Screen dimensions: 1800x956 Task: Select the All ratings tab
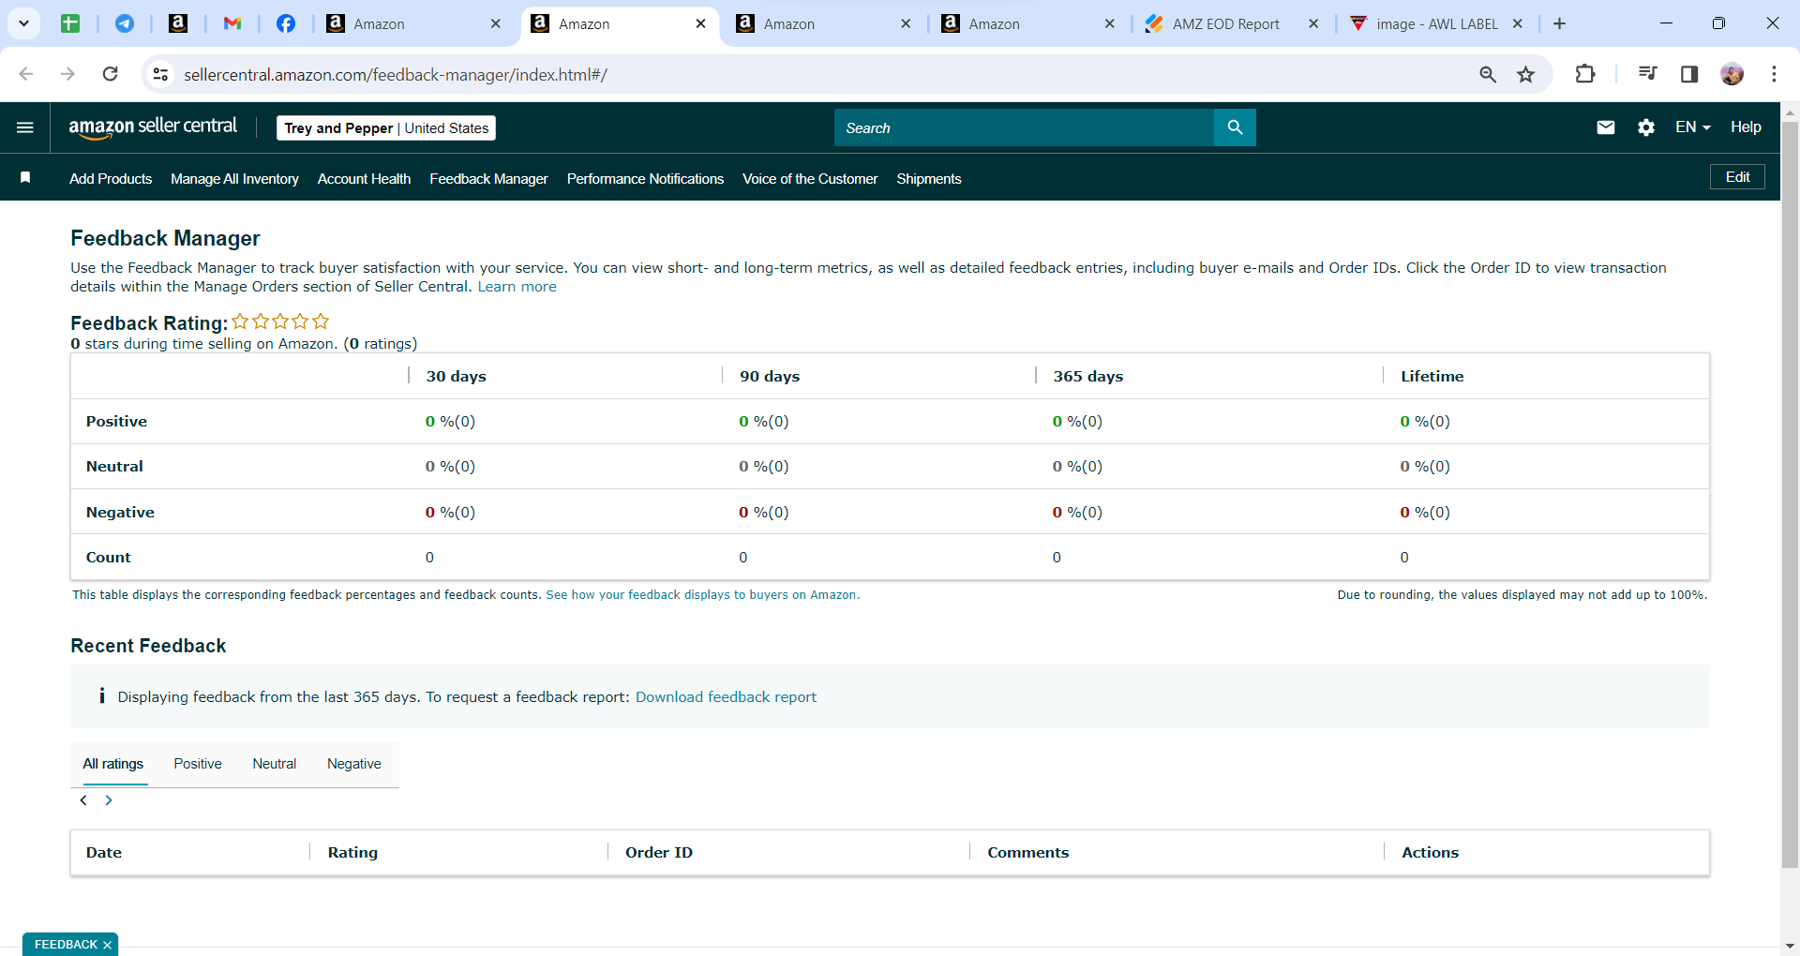113,764
